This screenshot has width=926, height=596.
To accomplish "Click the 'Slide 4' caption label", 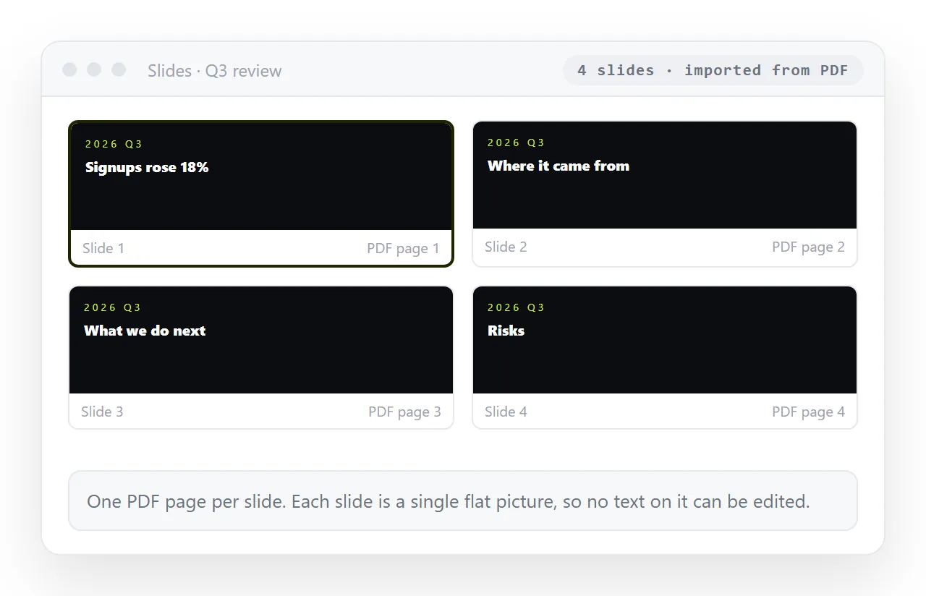I will pyautogui.click(x=506, y=412).
